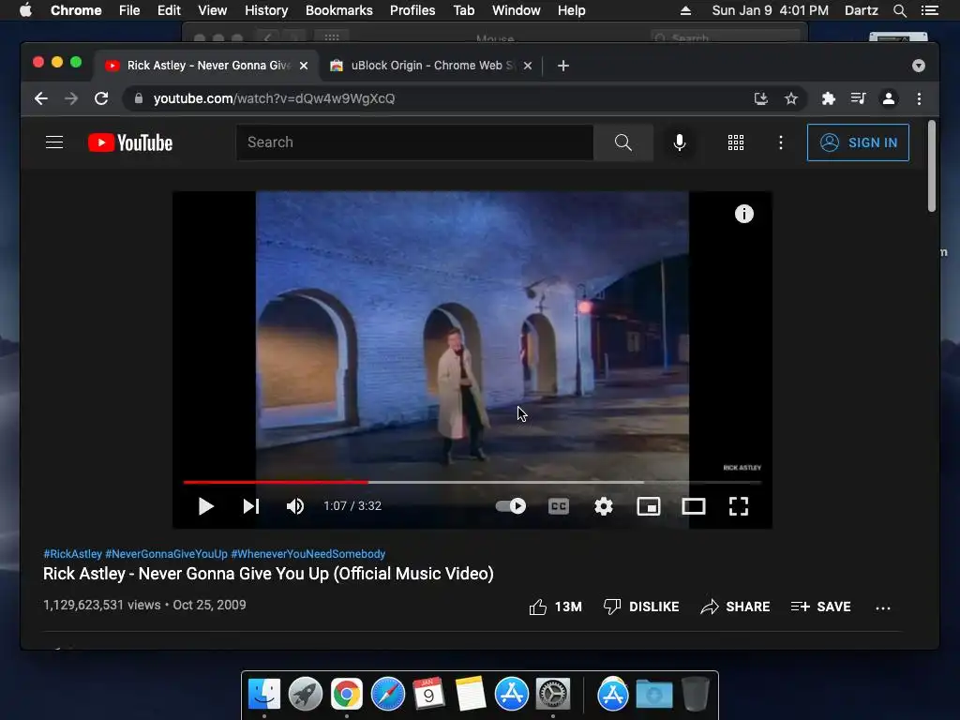Open the #WheneverYouNeedSomebody hashtag link
Viewport: 960px width, 720px height.
[307, 554]
